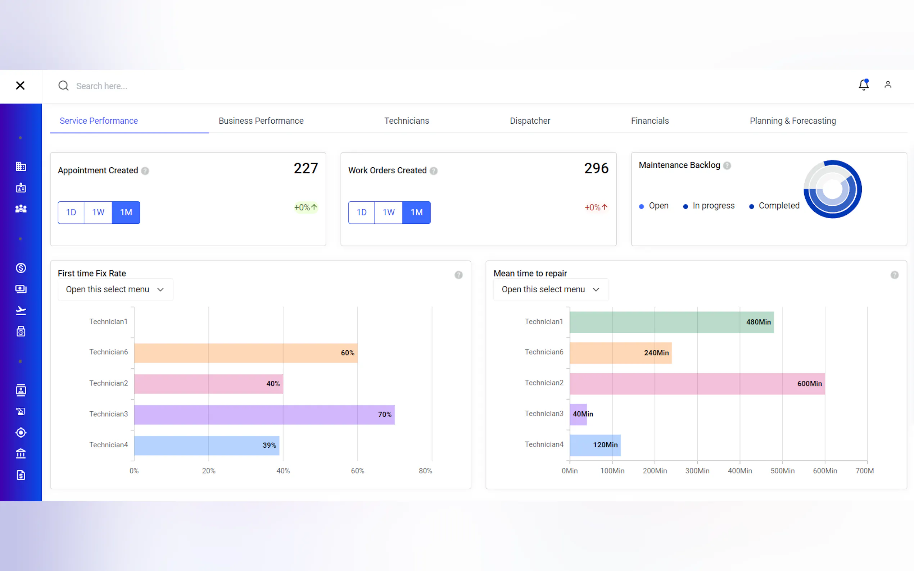Open the airplane departure sidebar icon
The height and width of the screenshot is (571, 914).
pyautogui.click(x=21, y=310)
